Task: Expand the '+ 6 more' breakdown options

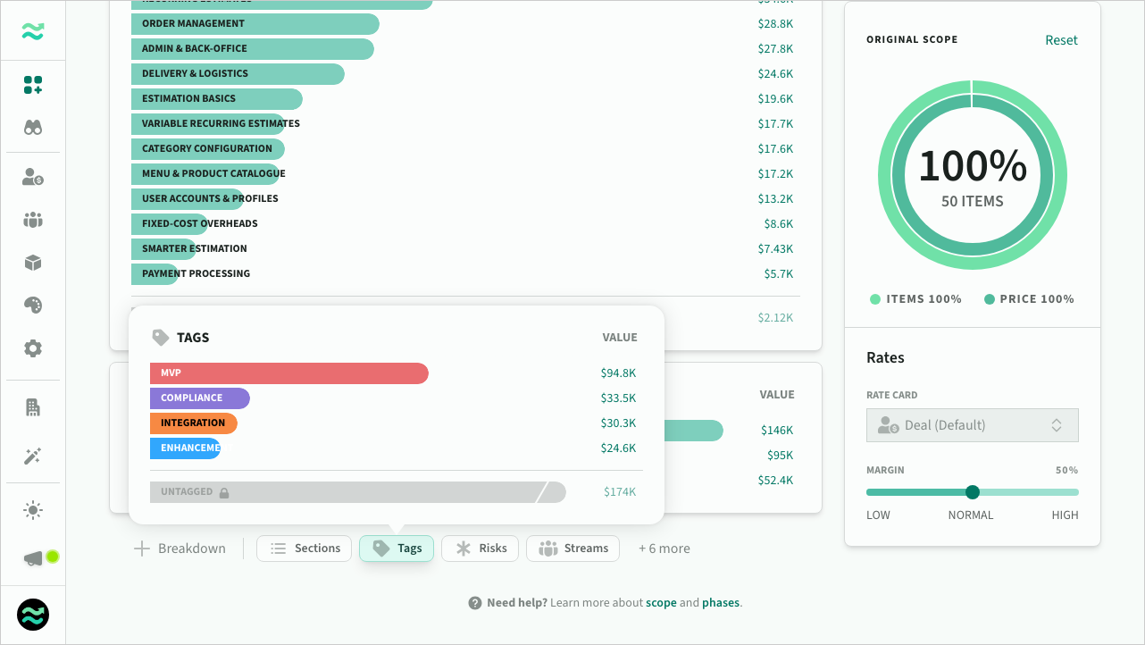Action: pyautogui.click(x=664, y=549)
